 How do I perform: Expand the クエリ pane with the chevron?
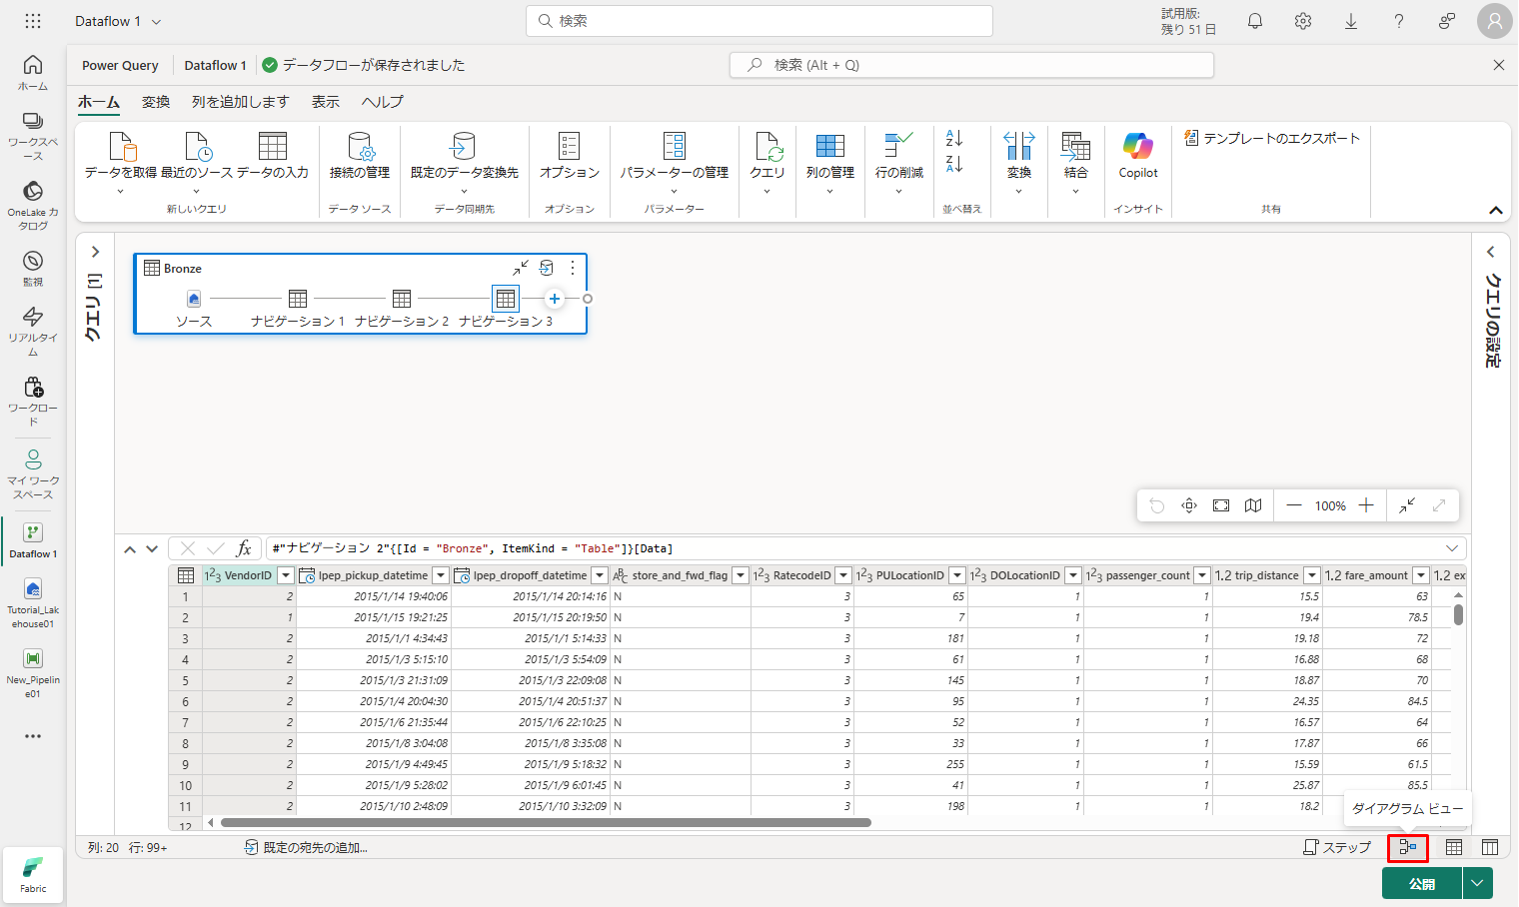(x=95, y=252)
